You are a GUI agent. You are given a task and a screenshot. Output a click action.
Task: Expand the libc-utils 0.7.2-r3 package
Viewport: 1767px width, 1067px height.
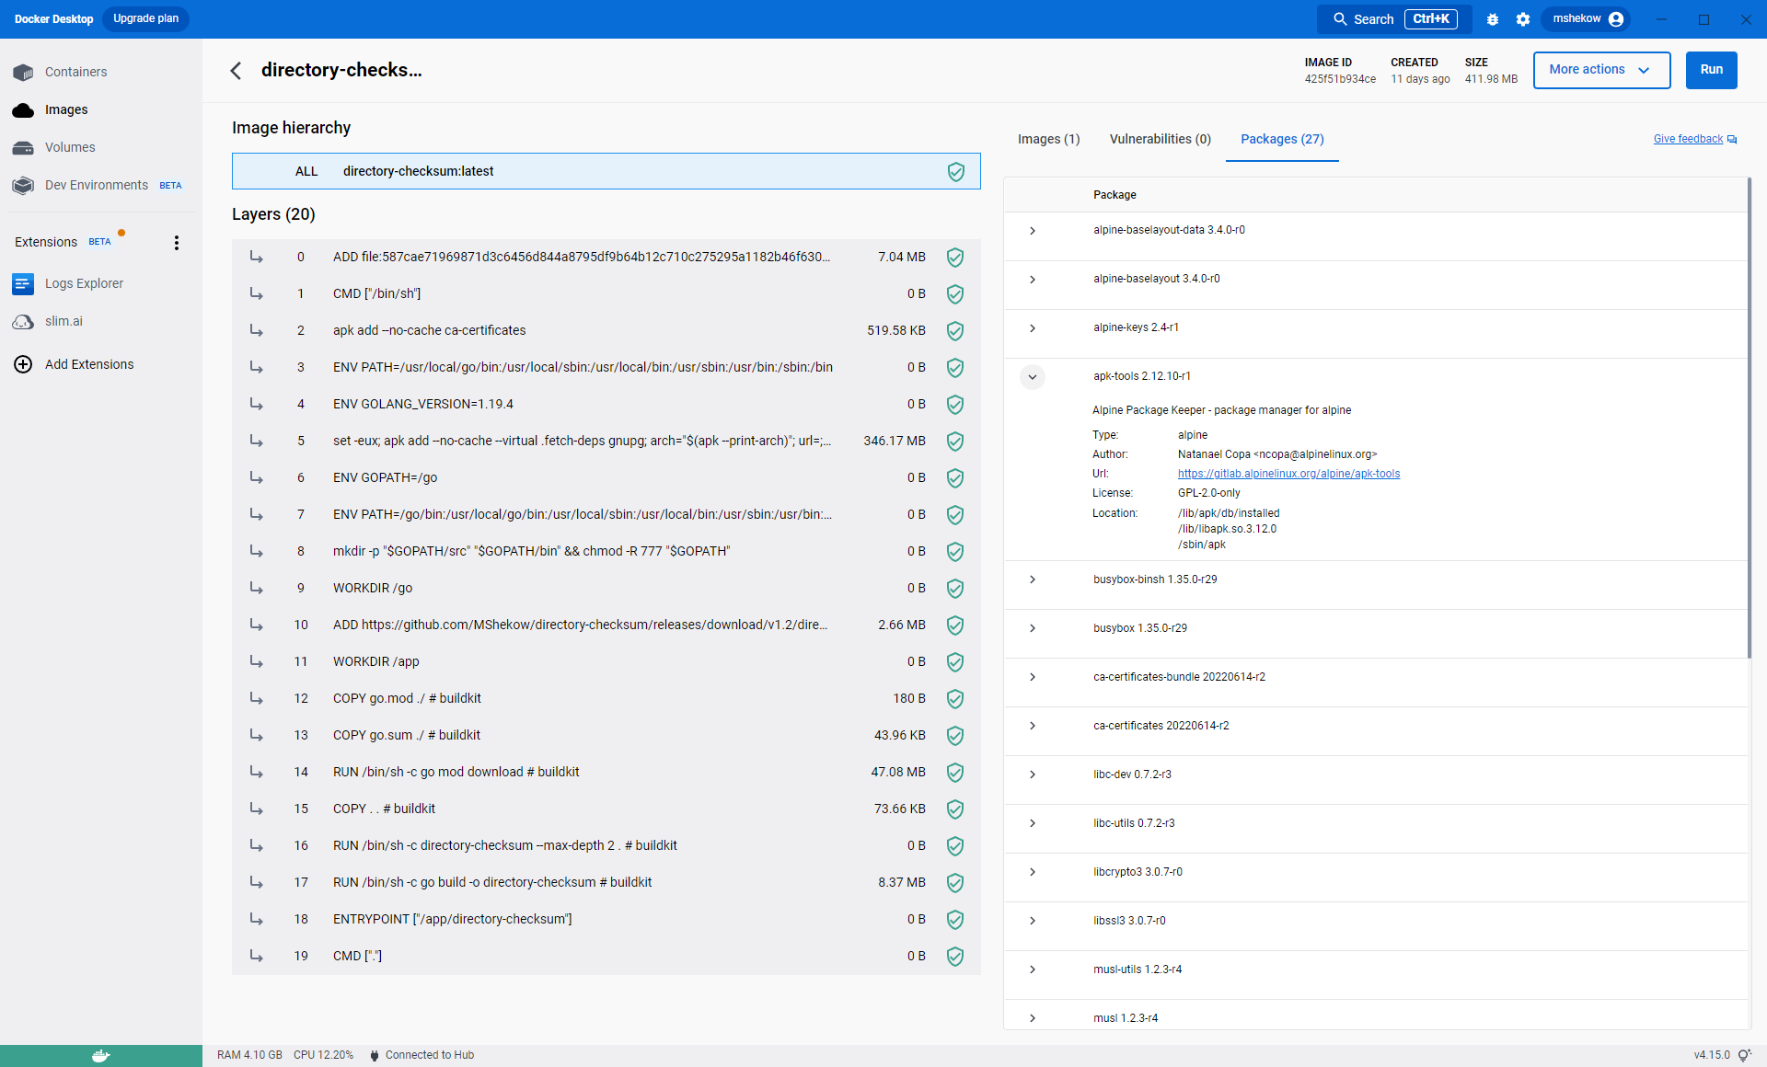1033,823
